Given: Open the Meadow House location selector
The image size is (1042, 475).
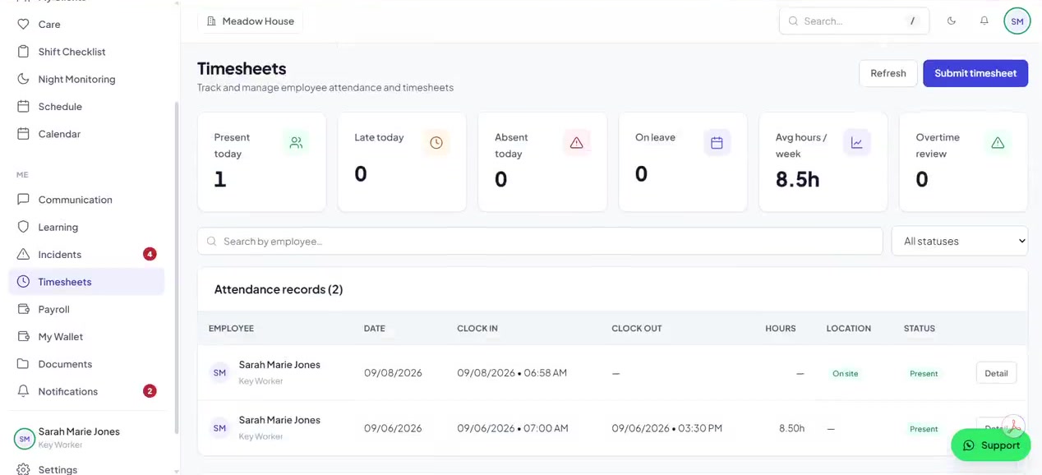Looking at the screenshot, I should click(x=251, y=21).
